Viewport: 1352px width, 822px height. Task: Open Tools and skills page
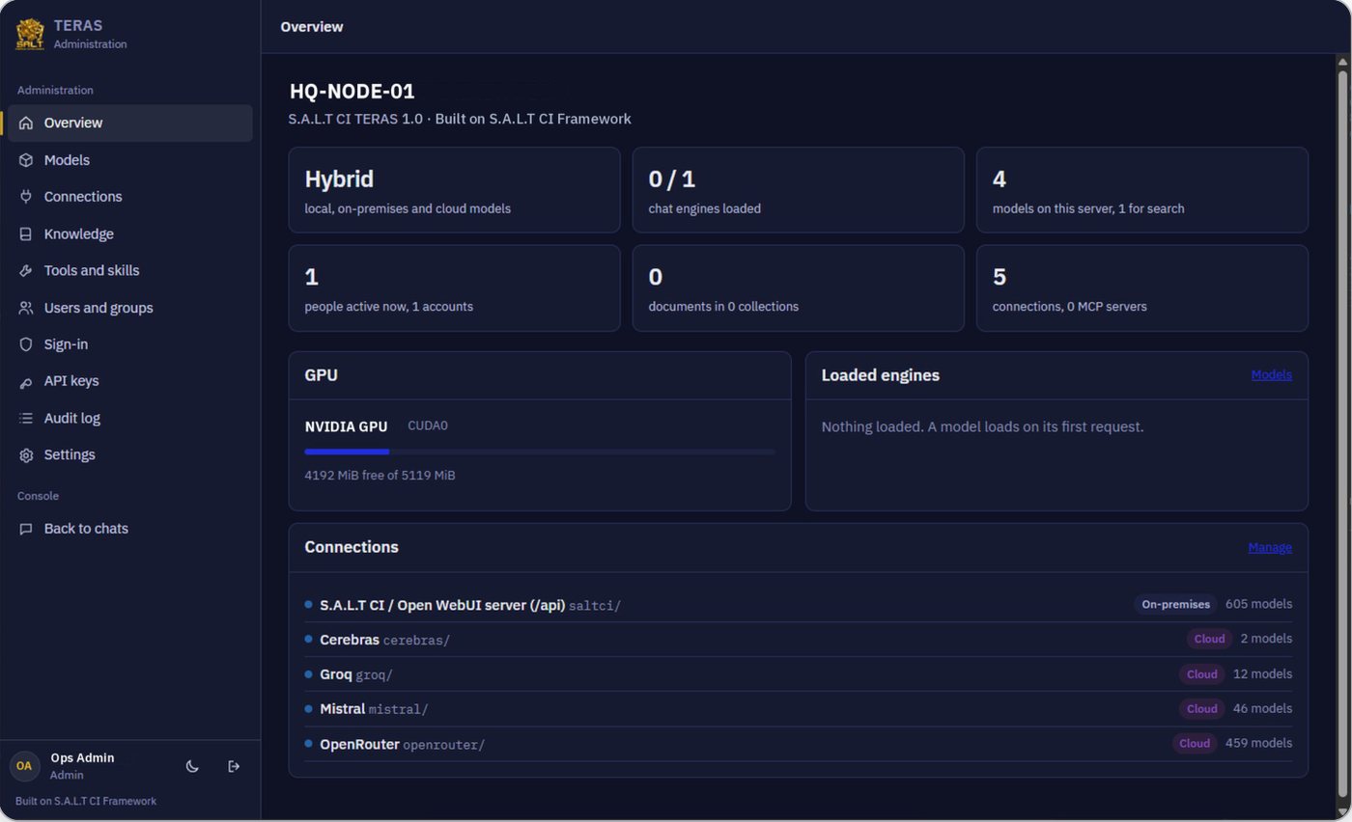(130, 271)
